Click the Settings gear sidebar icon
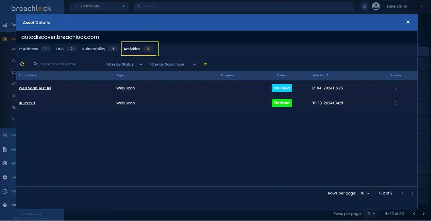 (x=5, y=177)
